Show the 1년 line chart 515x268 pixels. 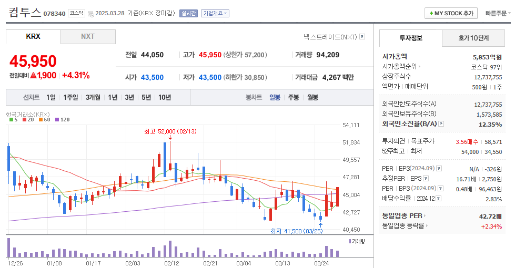pos(113,97)
